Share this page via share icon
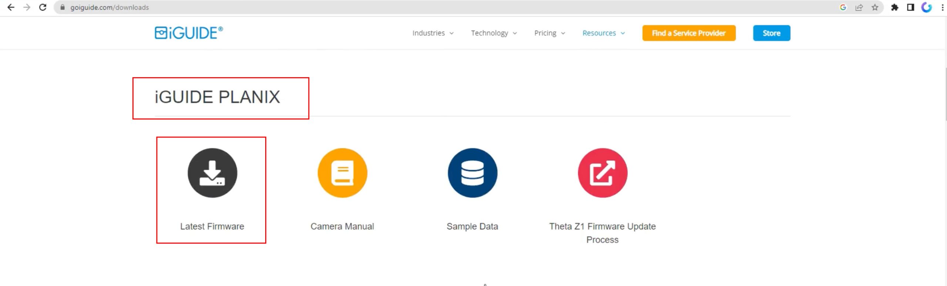 pyautogui.click(x=859, y=7)
